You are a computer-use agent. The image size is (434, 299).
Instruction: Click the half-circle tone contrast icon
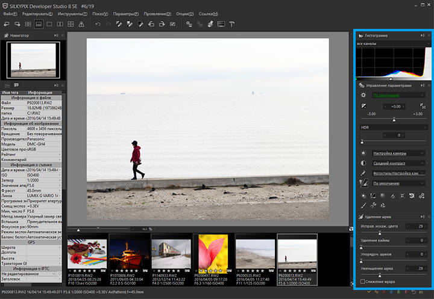coord(363,163)
